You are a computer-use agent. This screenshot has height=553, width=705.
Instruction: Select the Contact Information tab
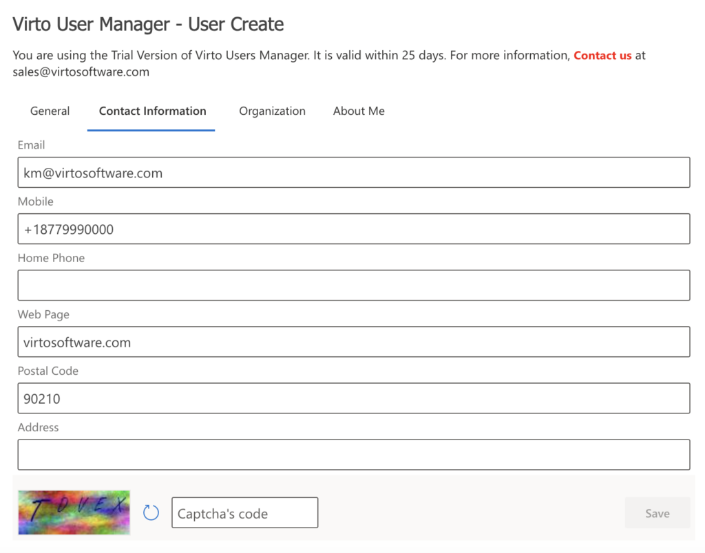tap(152, 111)
